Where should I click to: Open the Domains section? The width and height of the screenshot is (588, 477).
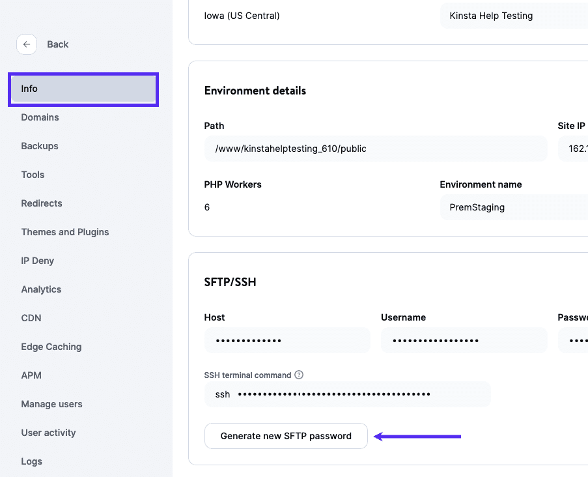(x=40, y=117)
